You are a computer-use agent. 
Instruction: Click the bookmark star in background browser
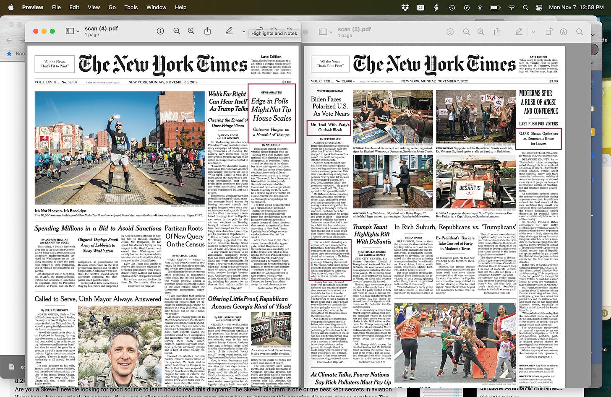pyautogui.click(x=9, y=53)
